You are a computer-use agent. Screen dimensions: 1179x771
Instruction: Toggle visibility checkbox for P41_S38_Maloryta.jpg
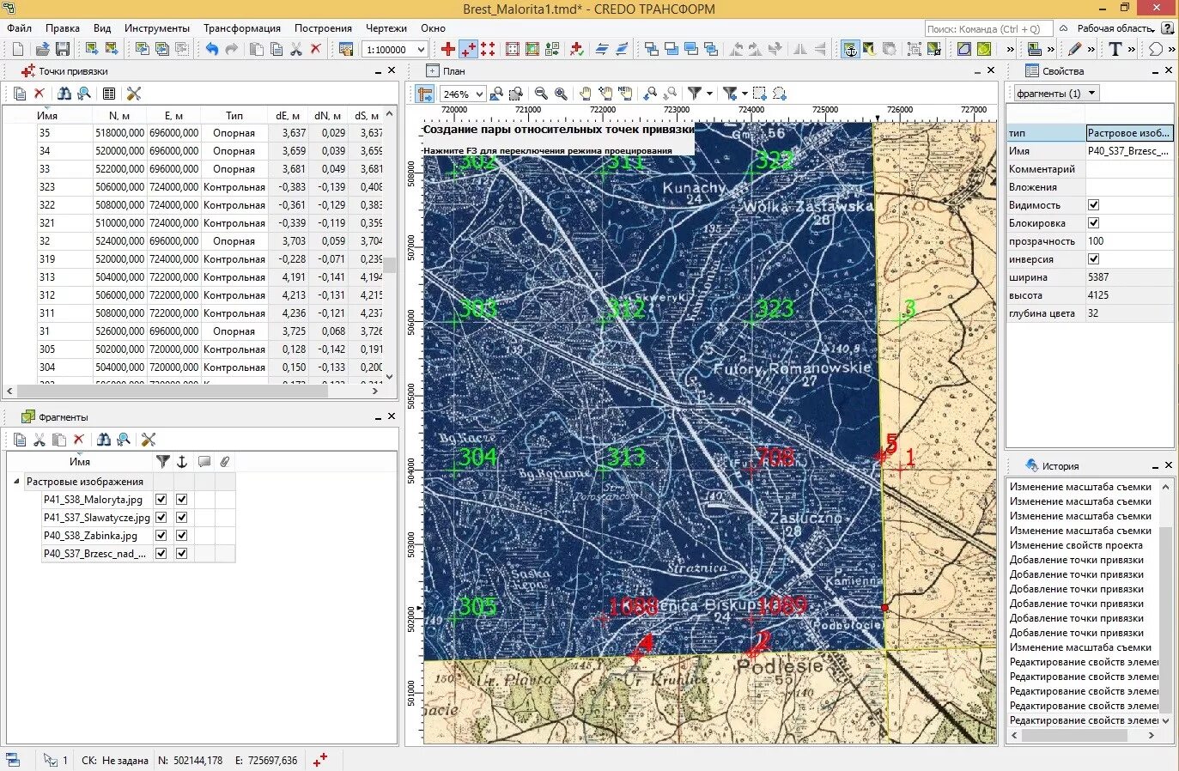tap(161, 499)
